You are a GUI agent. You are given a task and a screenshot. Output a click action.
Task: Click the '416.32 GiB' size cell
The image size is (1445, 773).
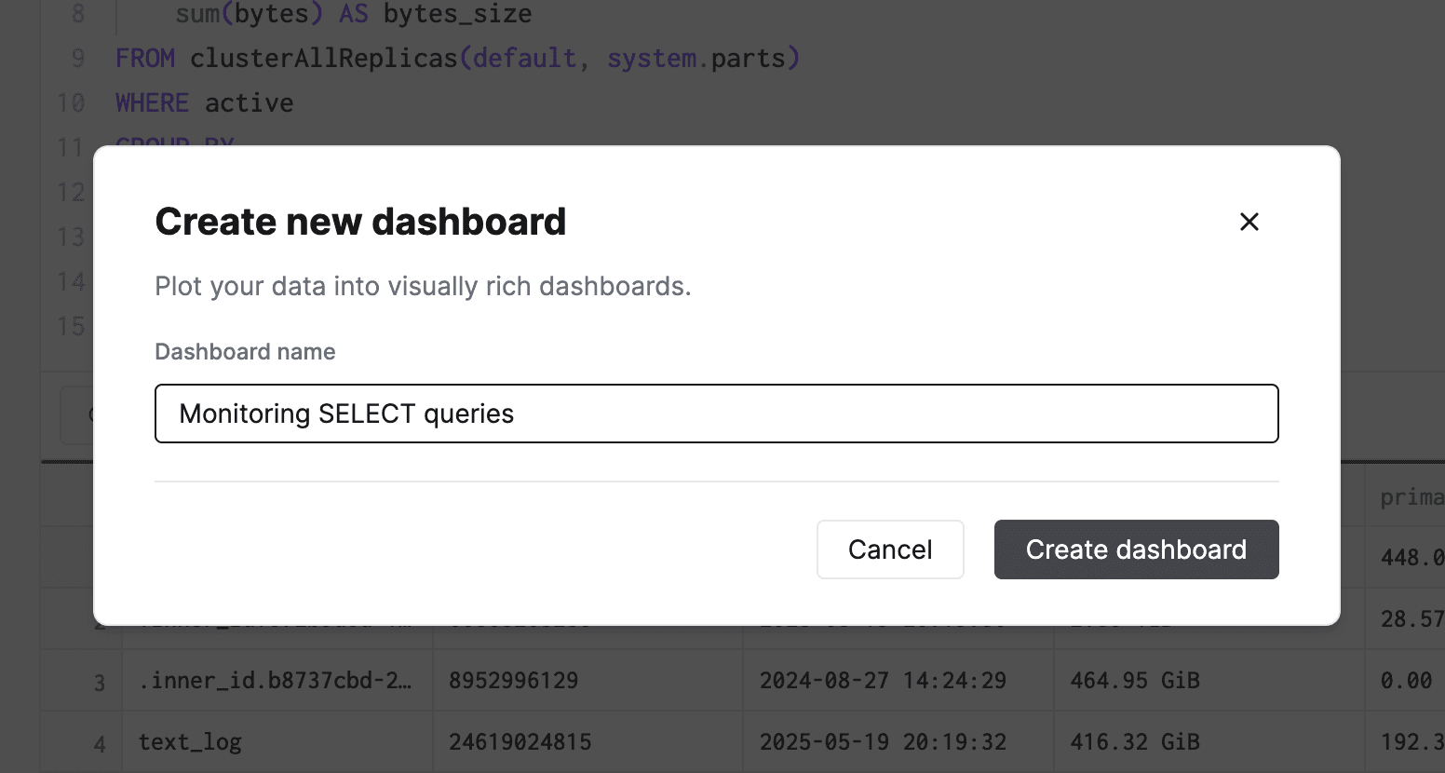pyautogui.click(x=1134, y=742)
